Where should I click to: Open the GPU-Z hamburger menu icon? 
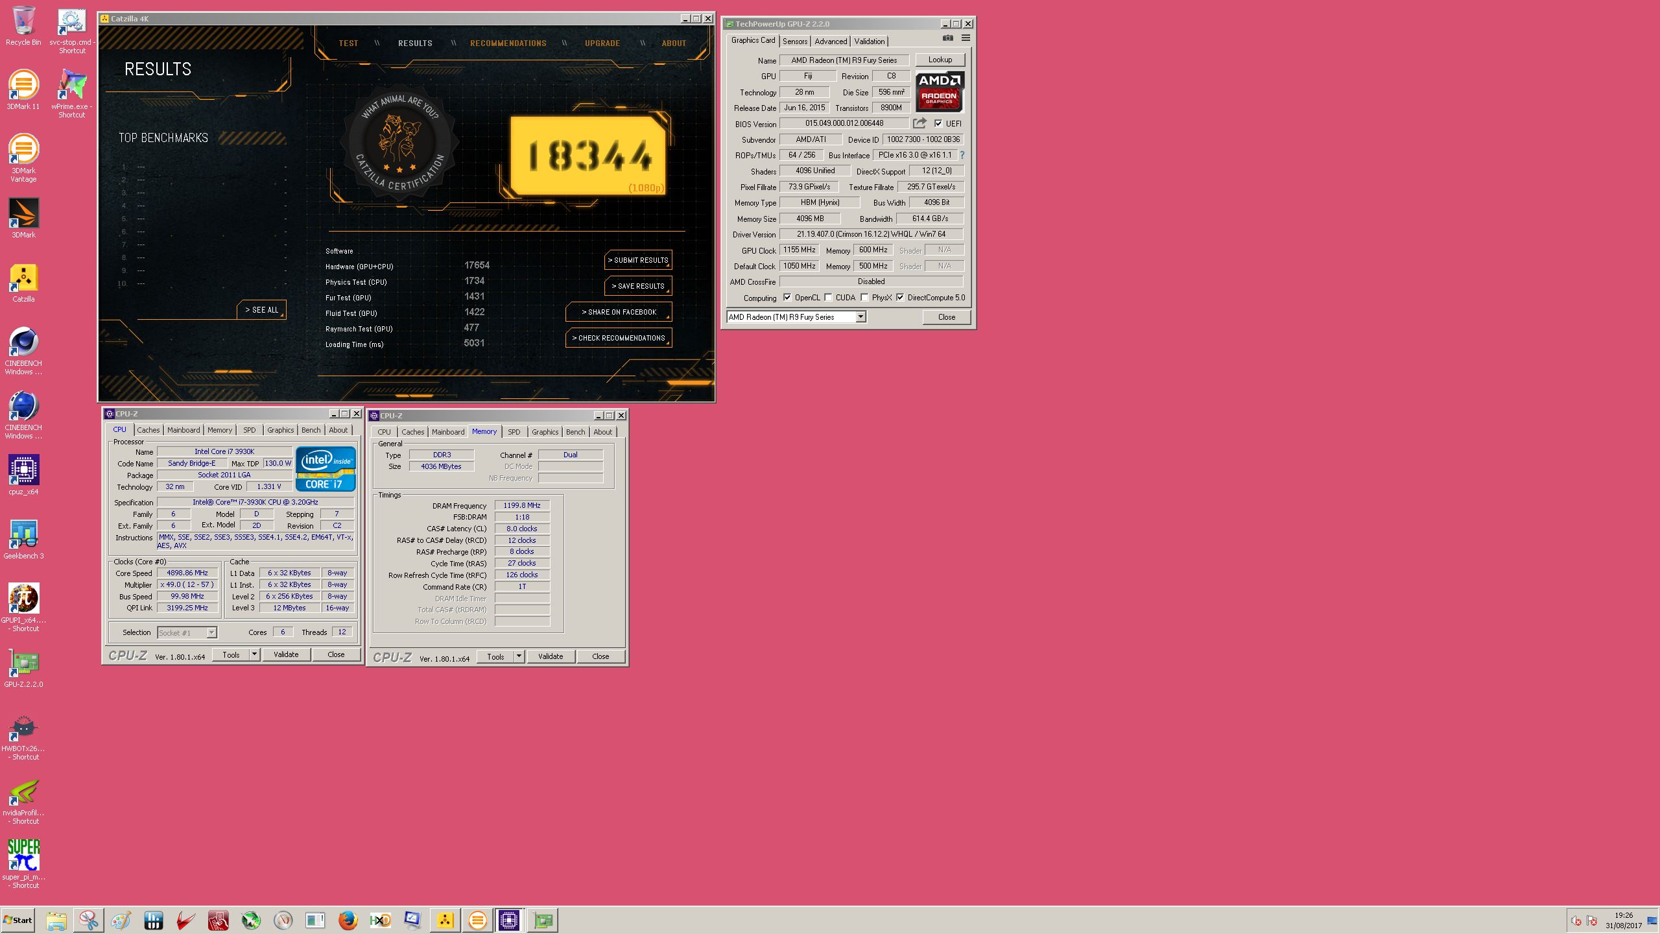pos(966,38)
